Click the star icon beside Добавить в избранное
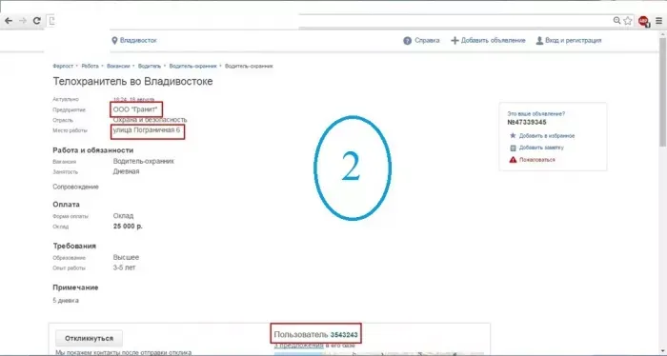 point(513,135)
